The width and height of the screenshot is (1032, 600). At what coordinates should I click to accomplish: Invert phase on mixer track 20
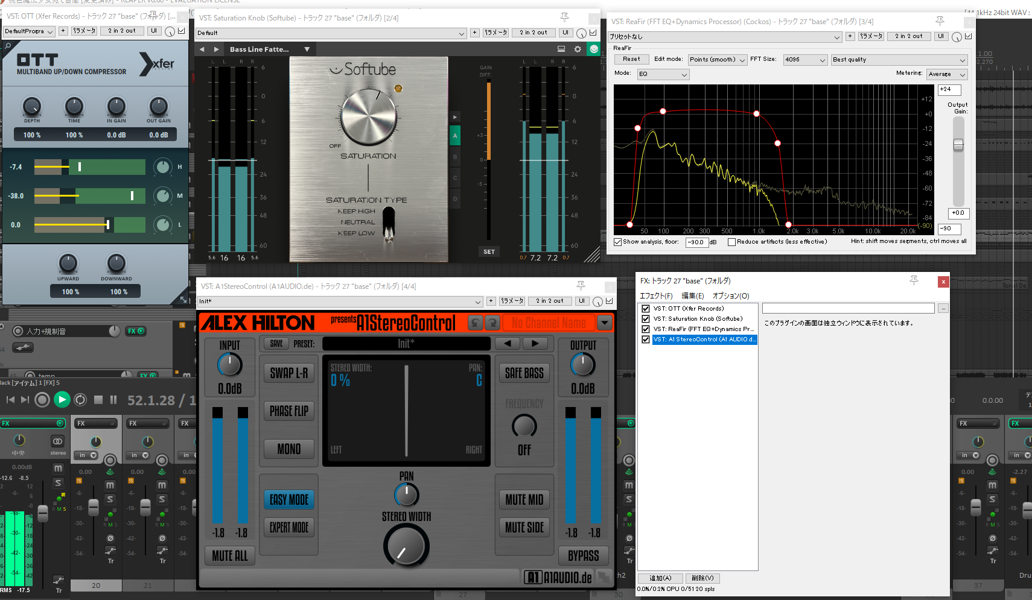[x=110, y=538]
